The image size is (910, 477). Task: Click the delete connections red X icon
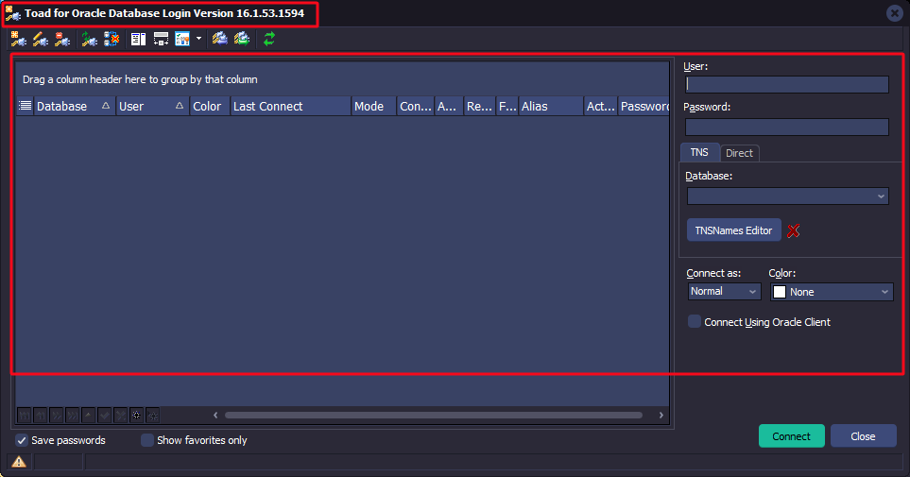point(112,39)
